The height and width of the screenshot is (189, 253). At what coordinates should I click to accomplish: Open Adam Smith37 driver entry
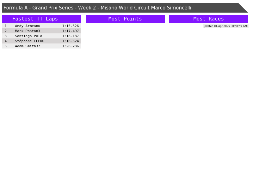[x=28, y=46]
